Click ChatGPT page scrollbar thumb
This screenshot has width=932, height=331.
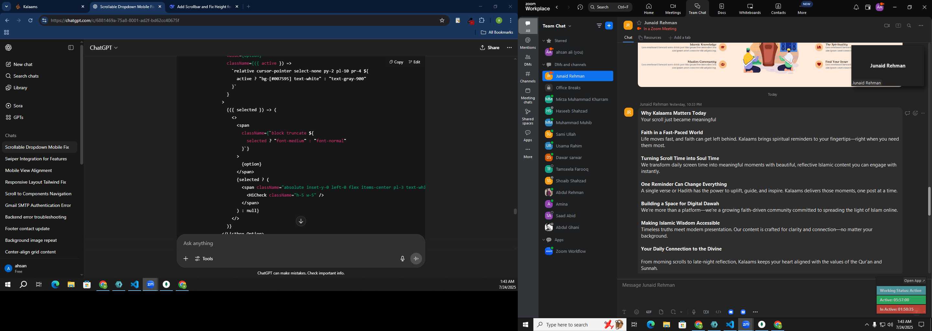tap(515, 211)
